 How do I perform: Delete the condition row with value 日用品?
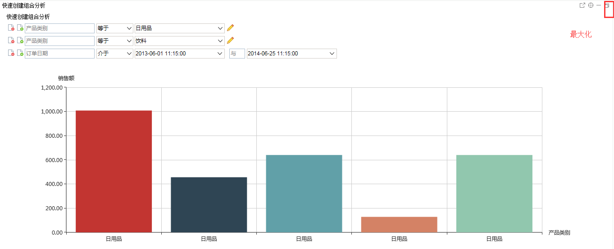(11, 28)
